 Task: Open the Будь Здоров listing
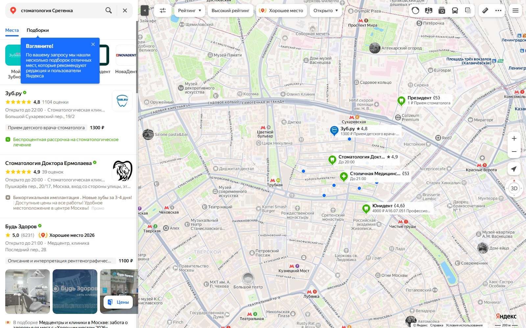click(21, 226)
